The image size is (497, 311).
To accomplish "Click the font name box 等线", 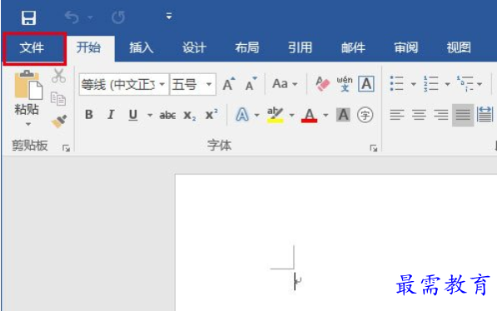I will (118, 85).
